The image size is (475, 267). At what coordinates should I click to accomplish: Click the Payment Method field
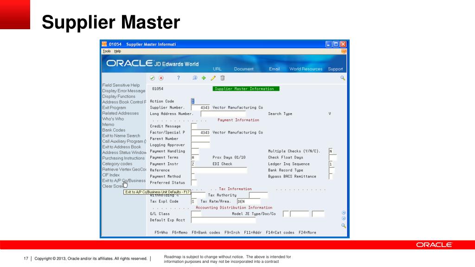pos(193,177)
